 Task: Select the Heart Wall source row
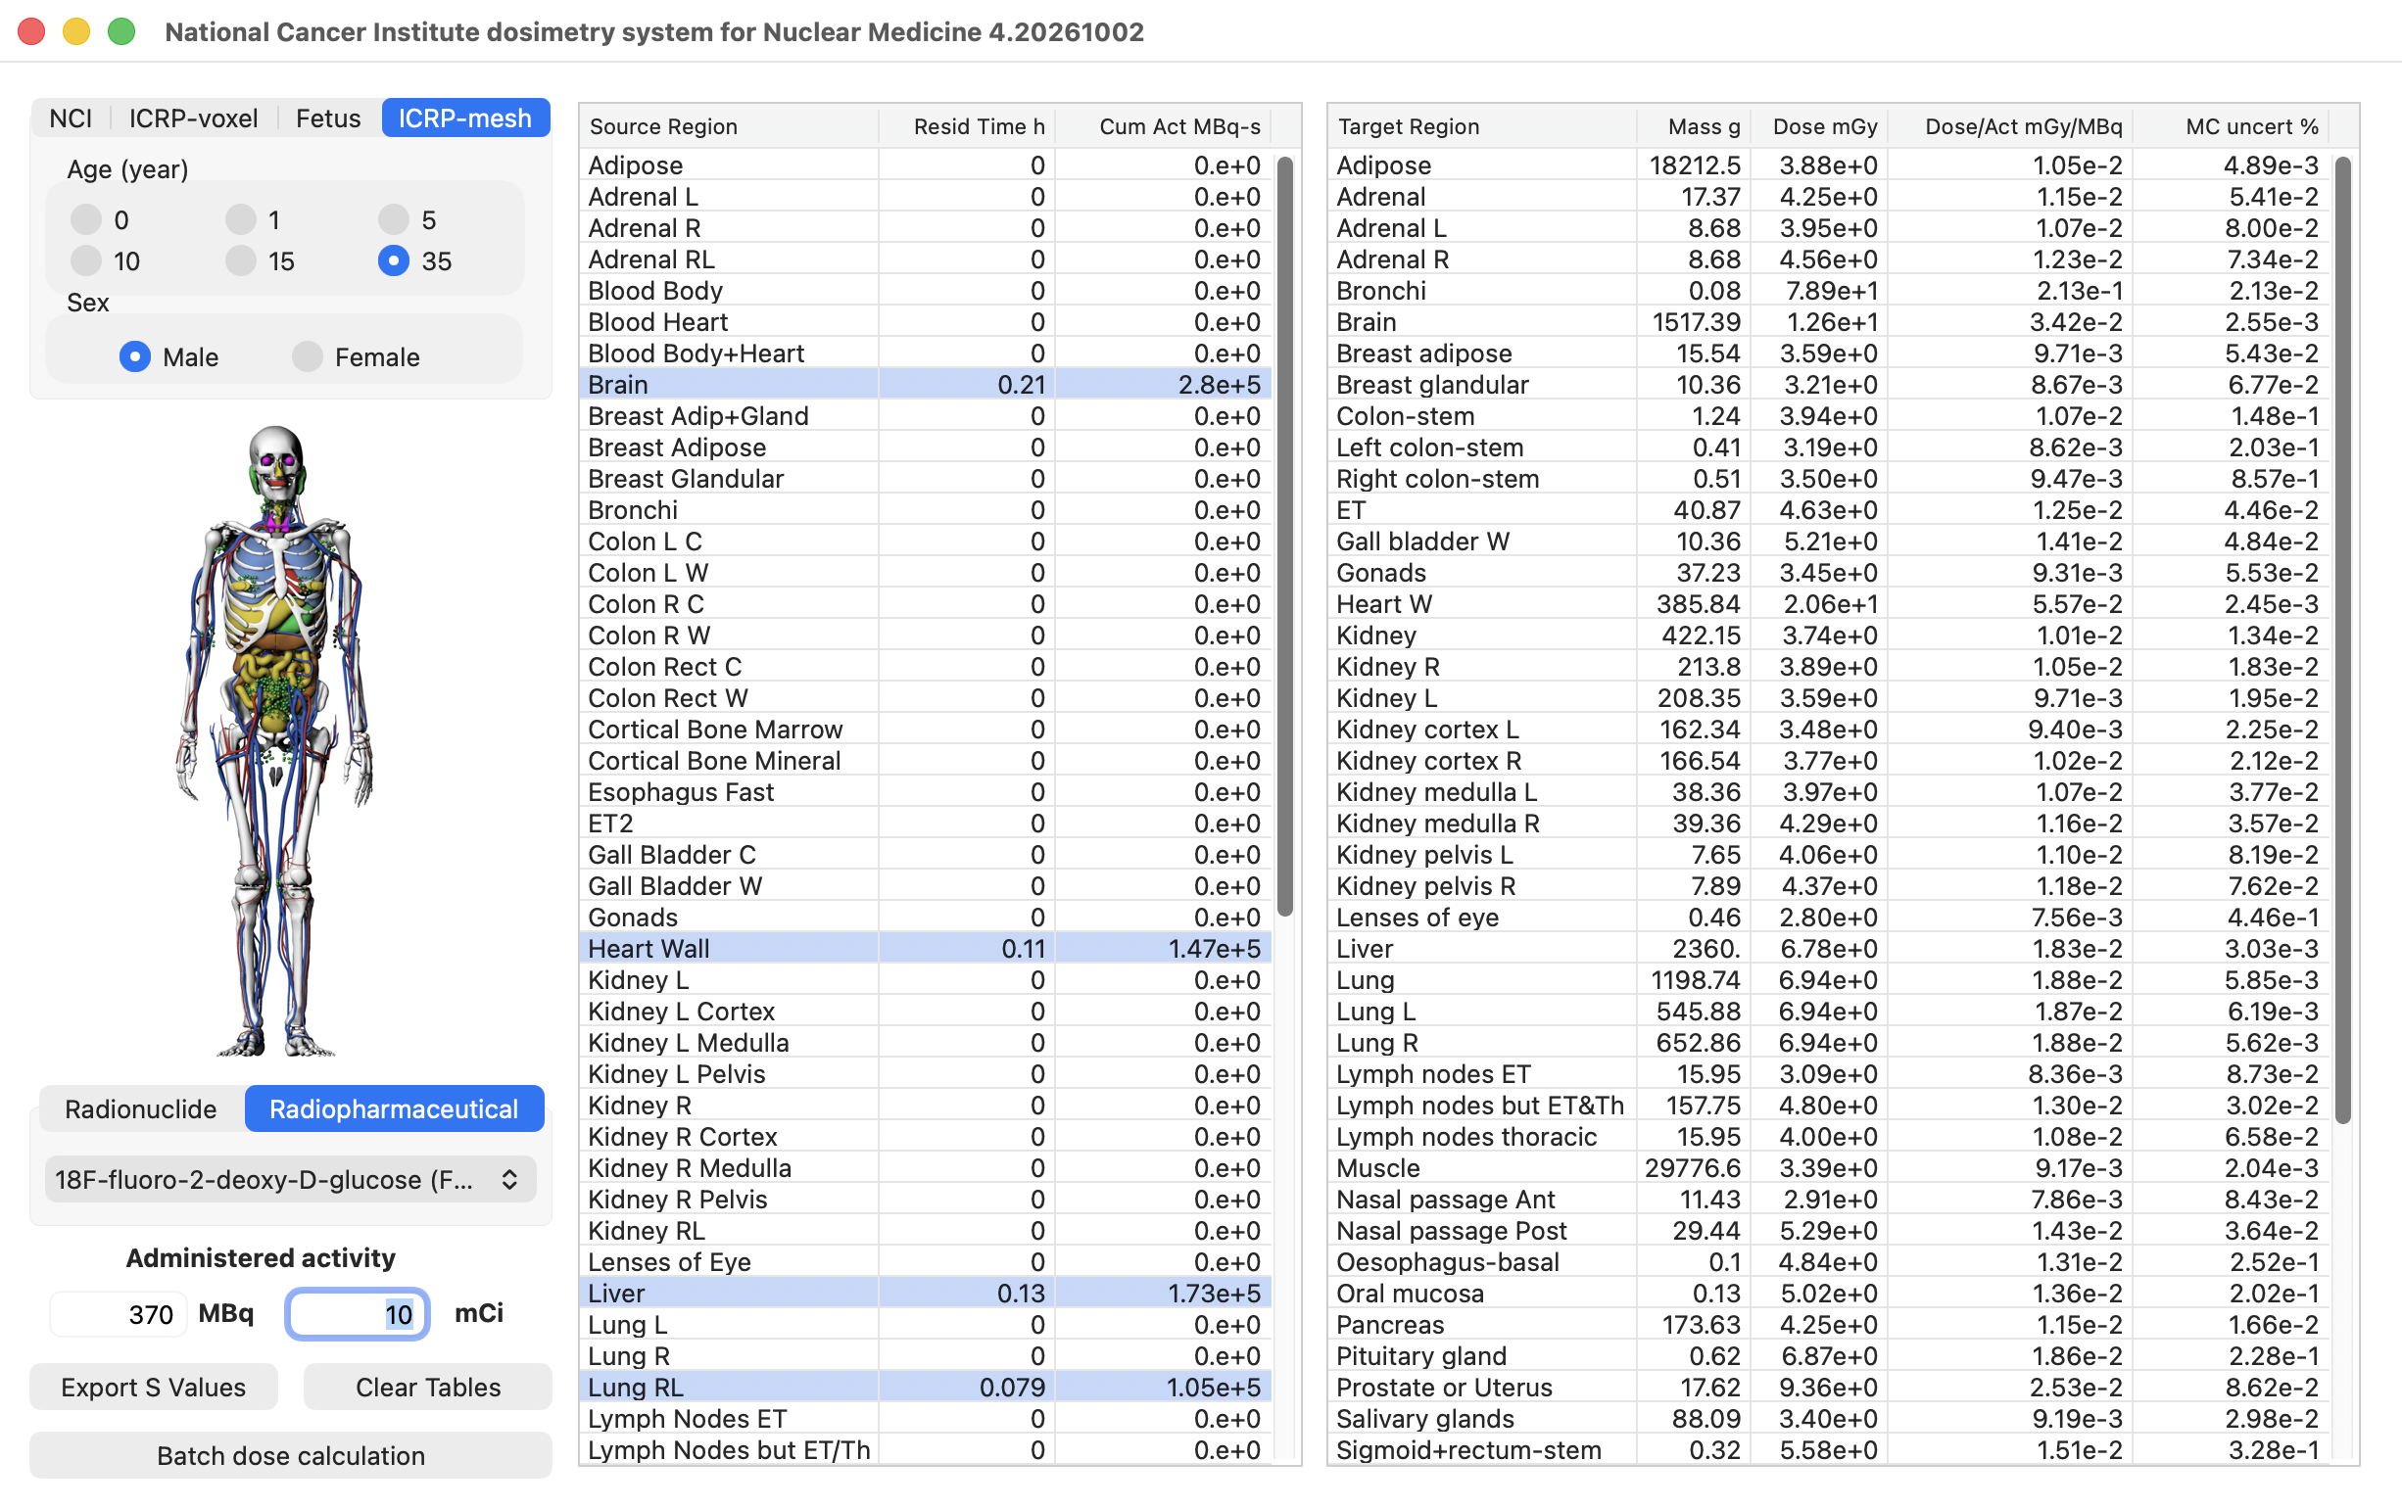925,948
